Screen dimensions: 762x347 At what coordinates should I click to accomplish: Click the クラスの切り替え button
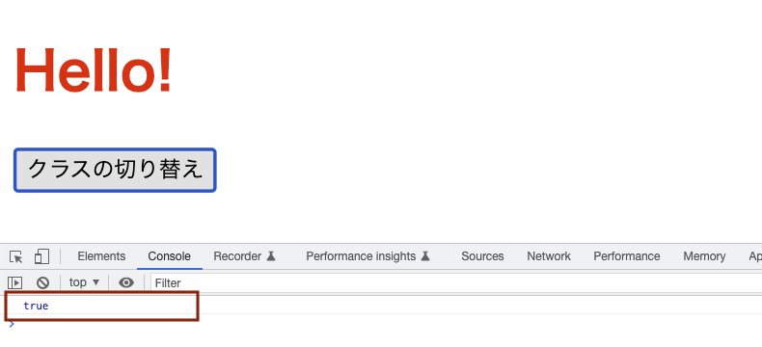[115, 171]
